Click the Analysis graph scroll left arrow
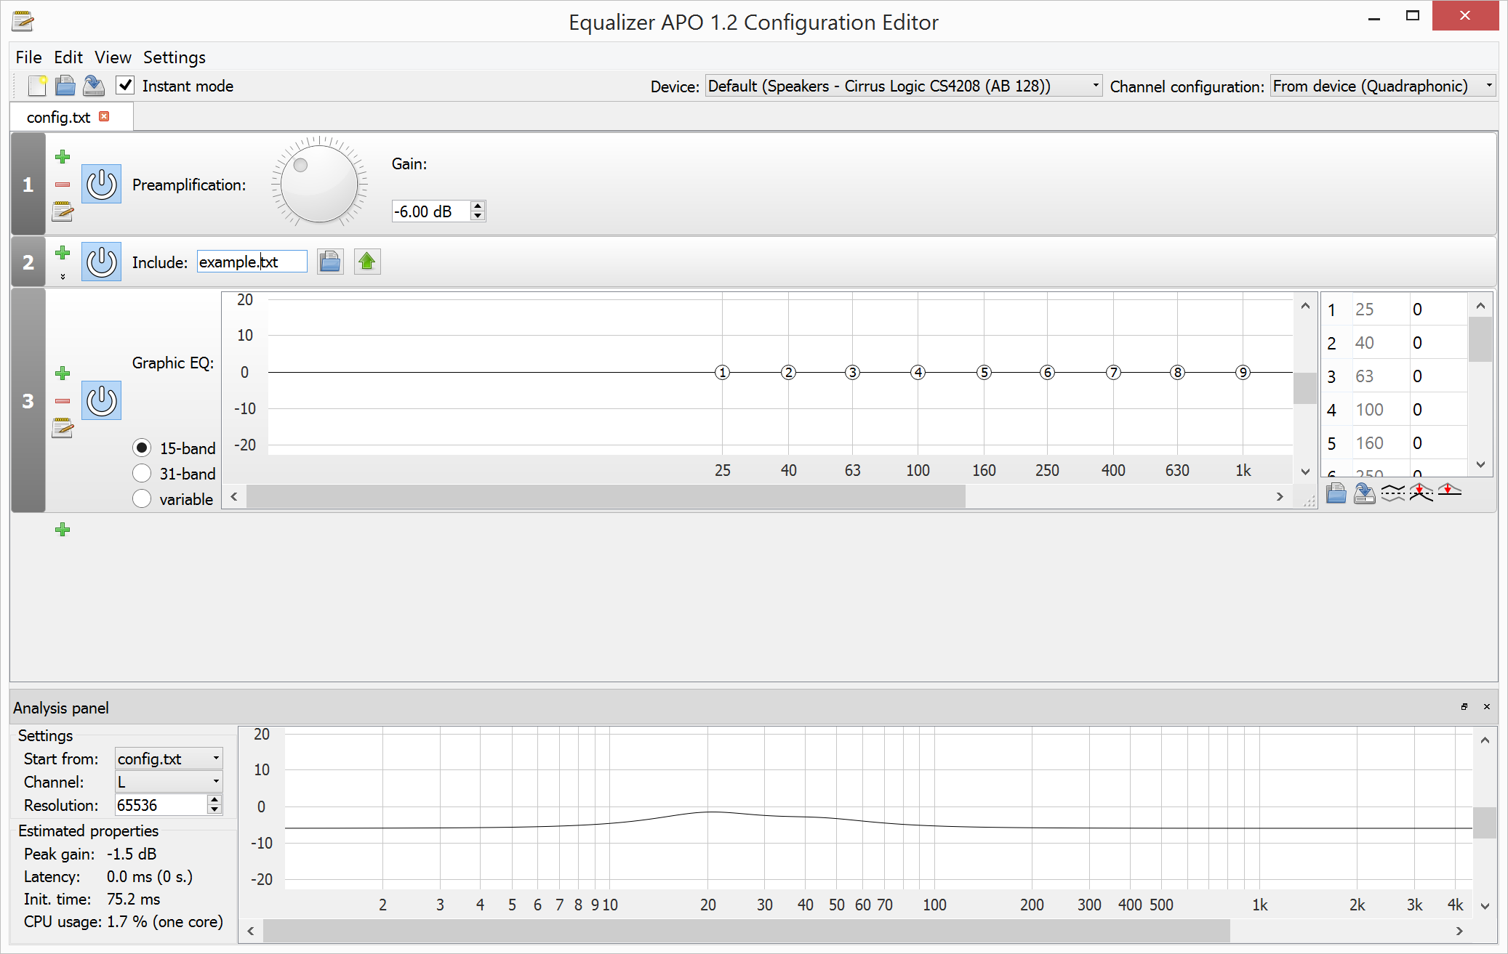Viewport: 1508px width, 954px height. point(250,931)
